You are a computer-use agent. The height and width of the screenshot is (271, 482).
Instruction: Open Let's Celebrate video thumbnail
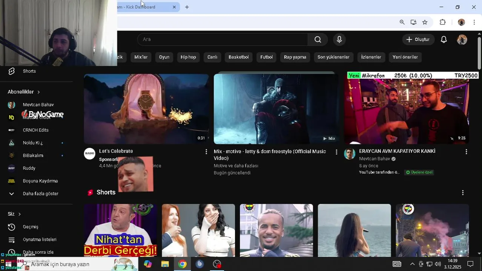point(146,109)
